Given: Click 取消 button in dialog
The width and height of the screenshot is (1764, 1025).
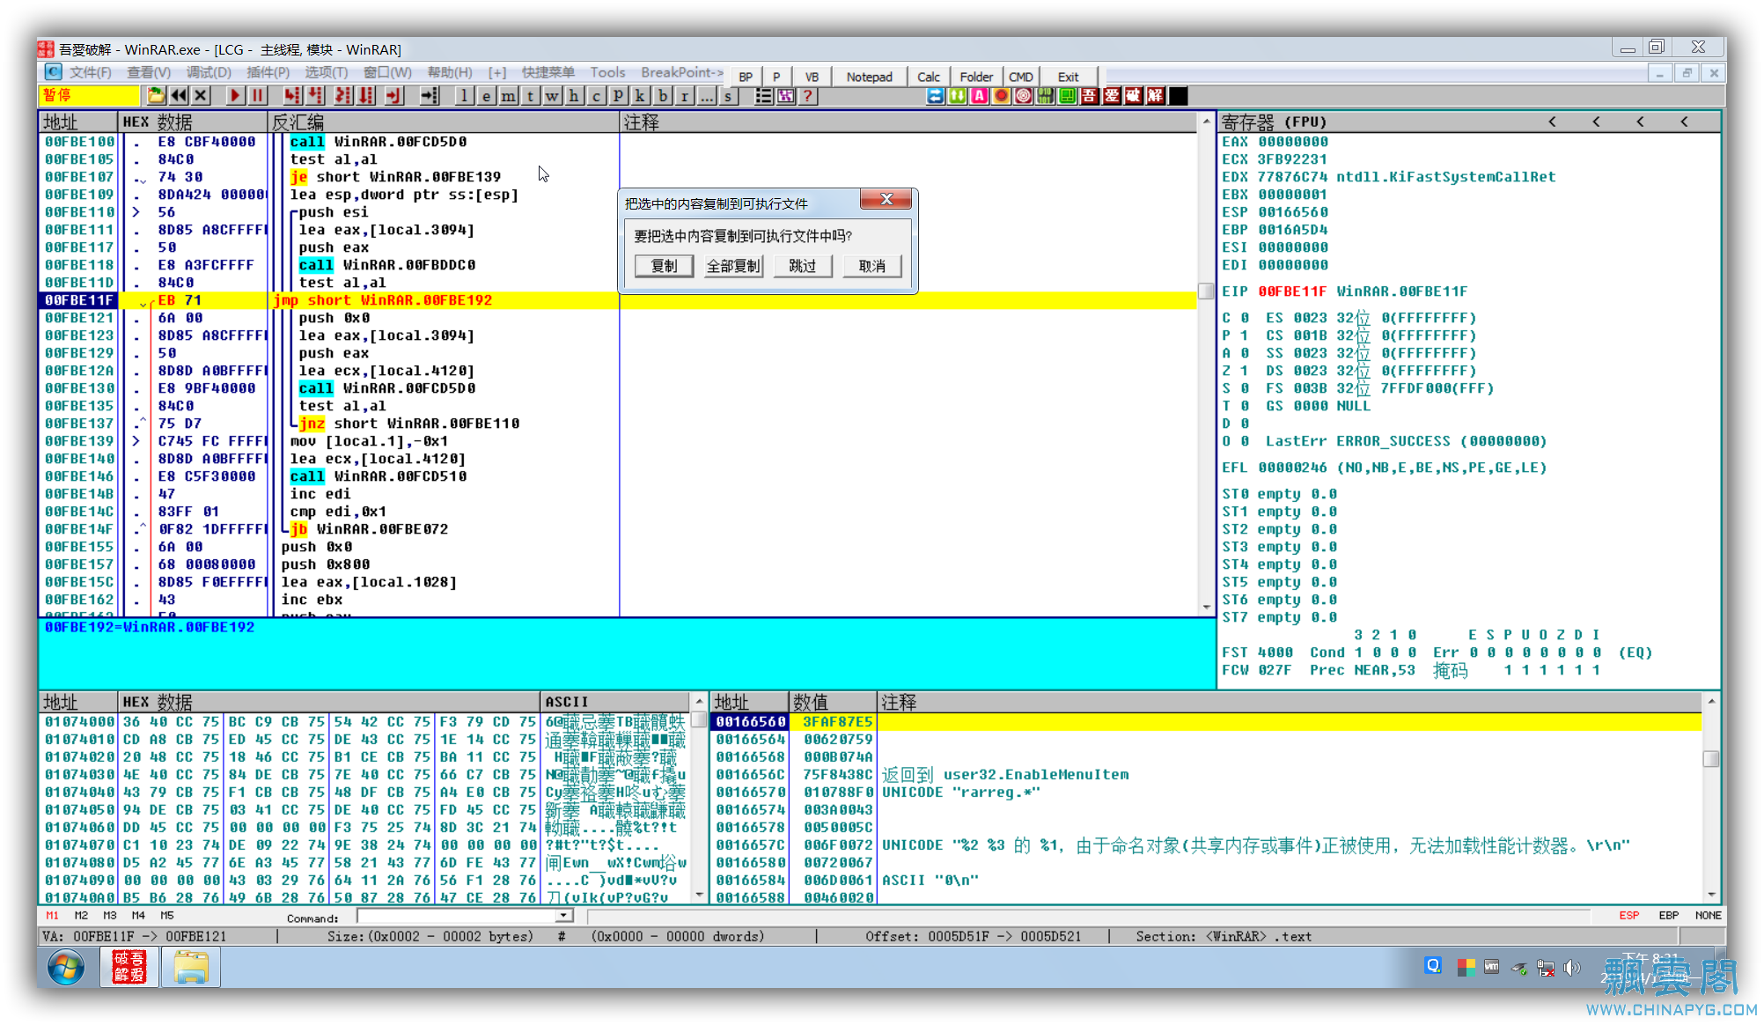Looking at the screenshot, I should 872,266.
